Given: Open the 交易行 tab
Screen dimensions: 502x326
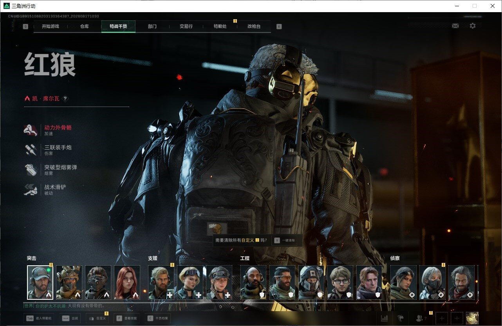Looking at the screenshot, I should [x=186, y=27].
